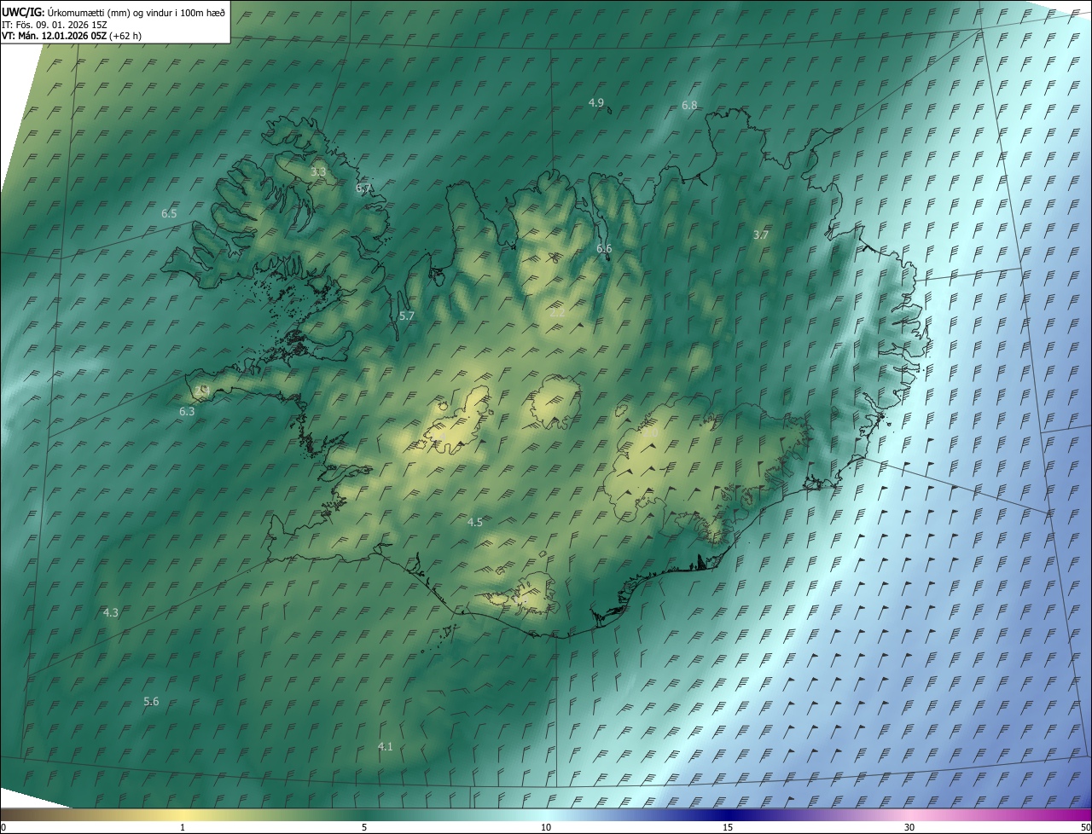Image resolution: width=1092 pixels, height=834 pixels.
Task: Click the map value "2.2"
Action: tap(558, 313)
